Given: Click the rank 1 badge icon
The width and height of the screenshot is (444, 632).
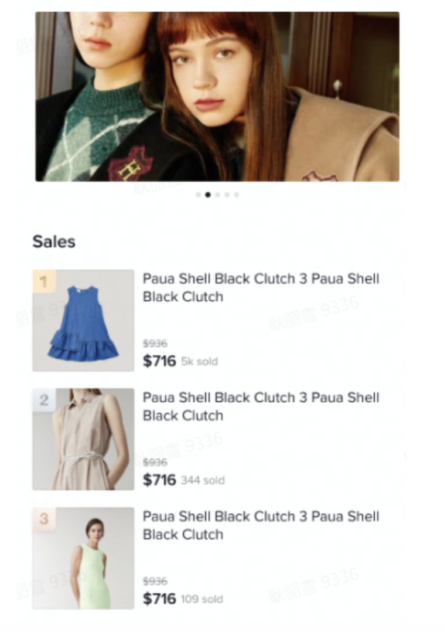Looking at the screenshot, I should tap(44, 281).
